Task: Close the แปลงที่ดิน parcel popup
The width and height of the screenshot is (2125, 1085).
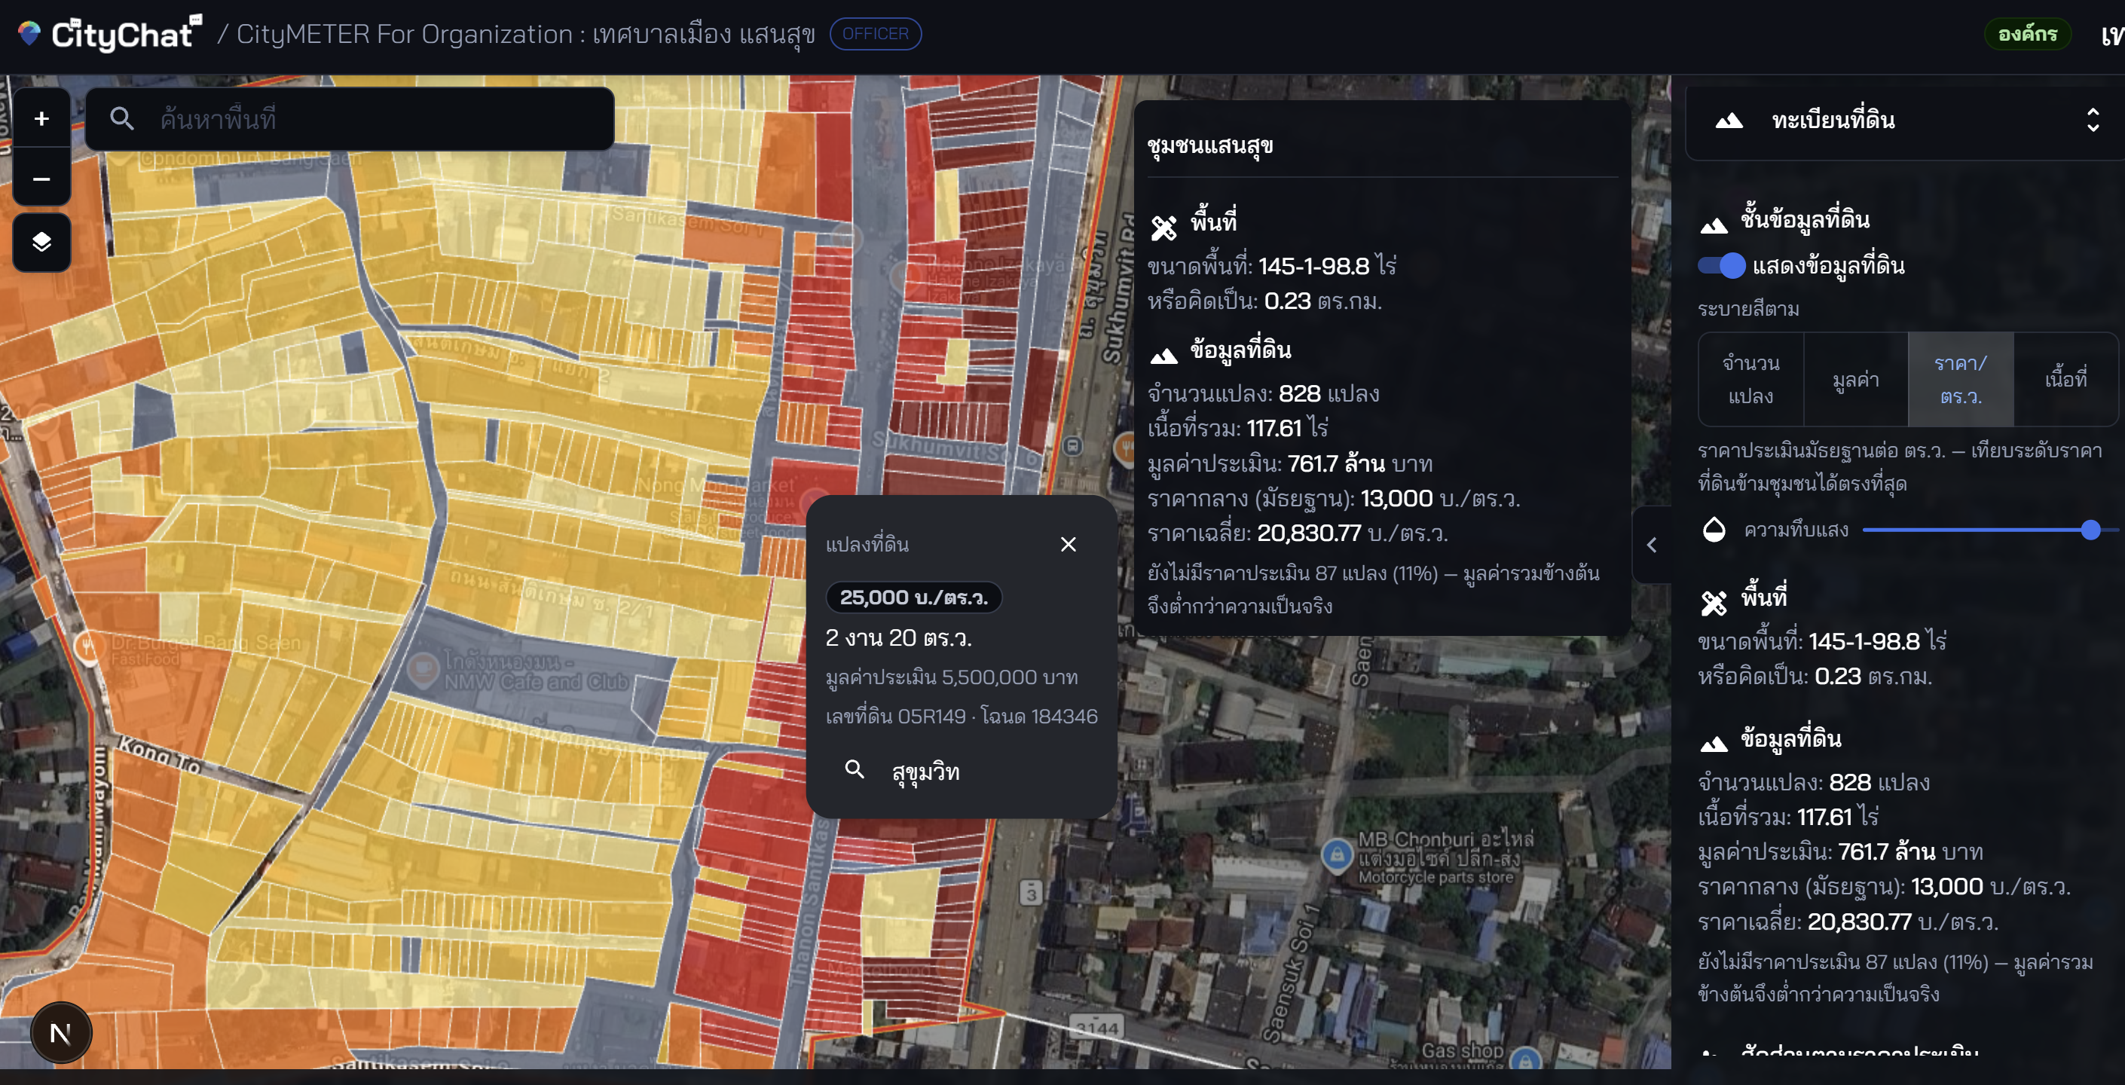Action: pos(1069,544)
